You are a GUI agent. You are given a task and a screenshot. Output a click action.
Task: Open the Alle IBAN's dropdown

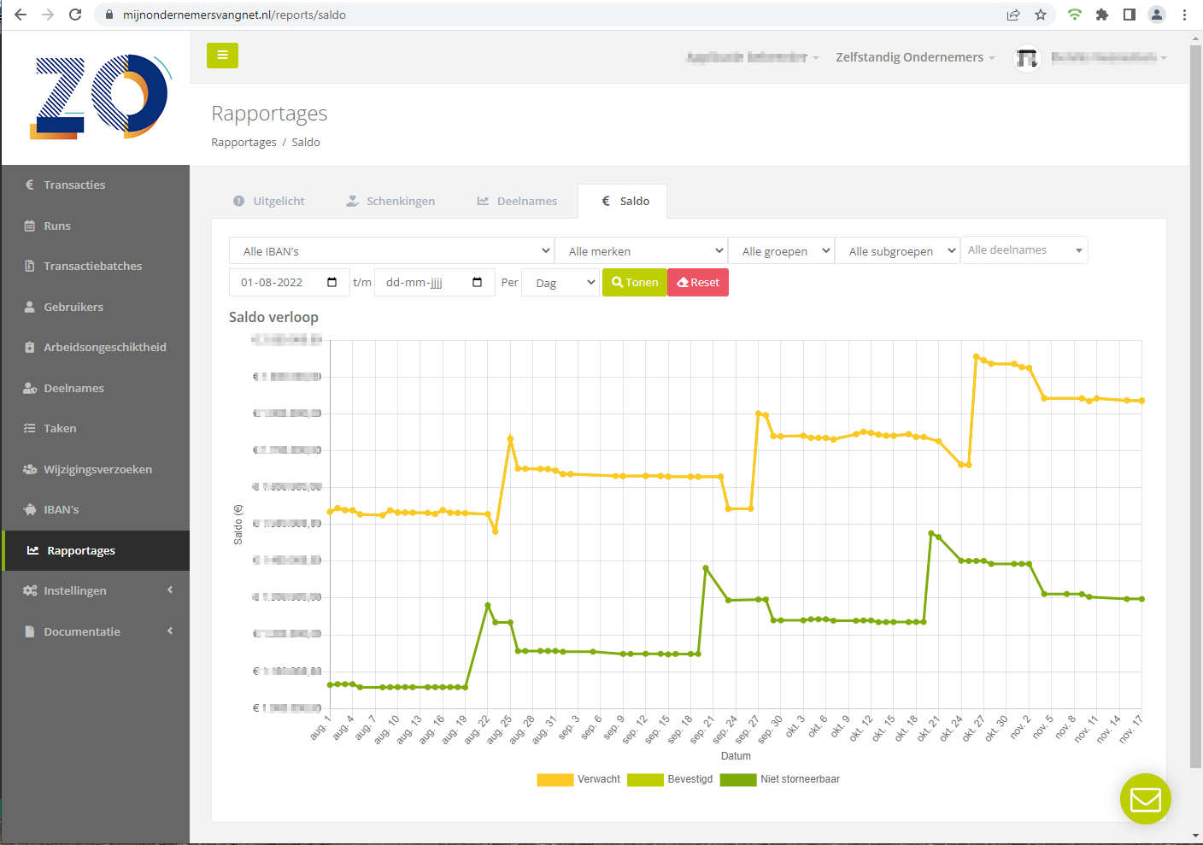[x=391, y=251]
